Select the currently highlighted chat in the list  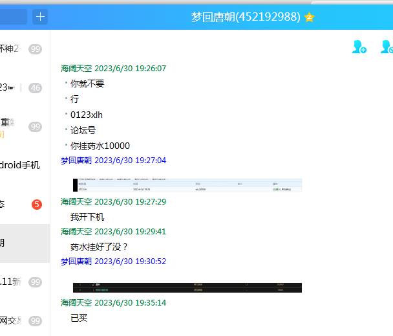click(25, 243)
